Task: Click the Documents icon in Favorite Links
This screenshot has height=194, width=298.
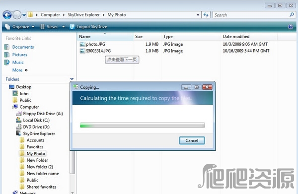Action: point(7,47)
